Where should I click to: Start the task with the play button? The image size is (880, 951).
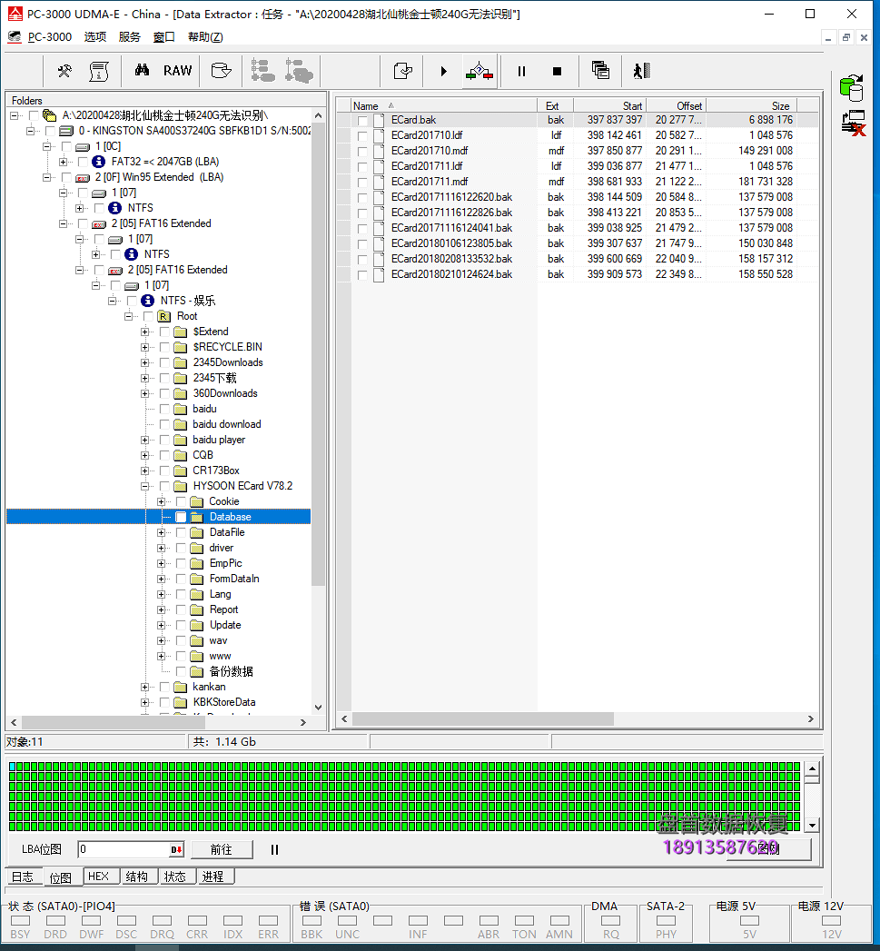click(x=444, y=72)
